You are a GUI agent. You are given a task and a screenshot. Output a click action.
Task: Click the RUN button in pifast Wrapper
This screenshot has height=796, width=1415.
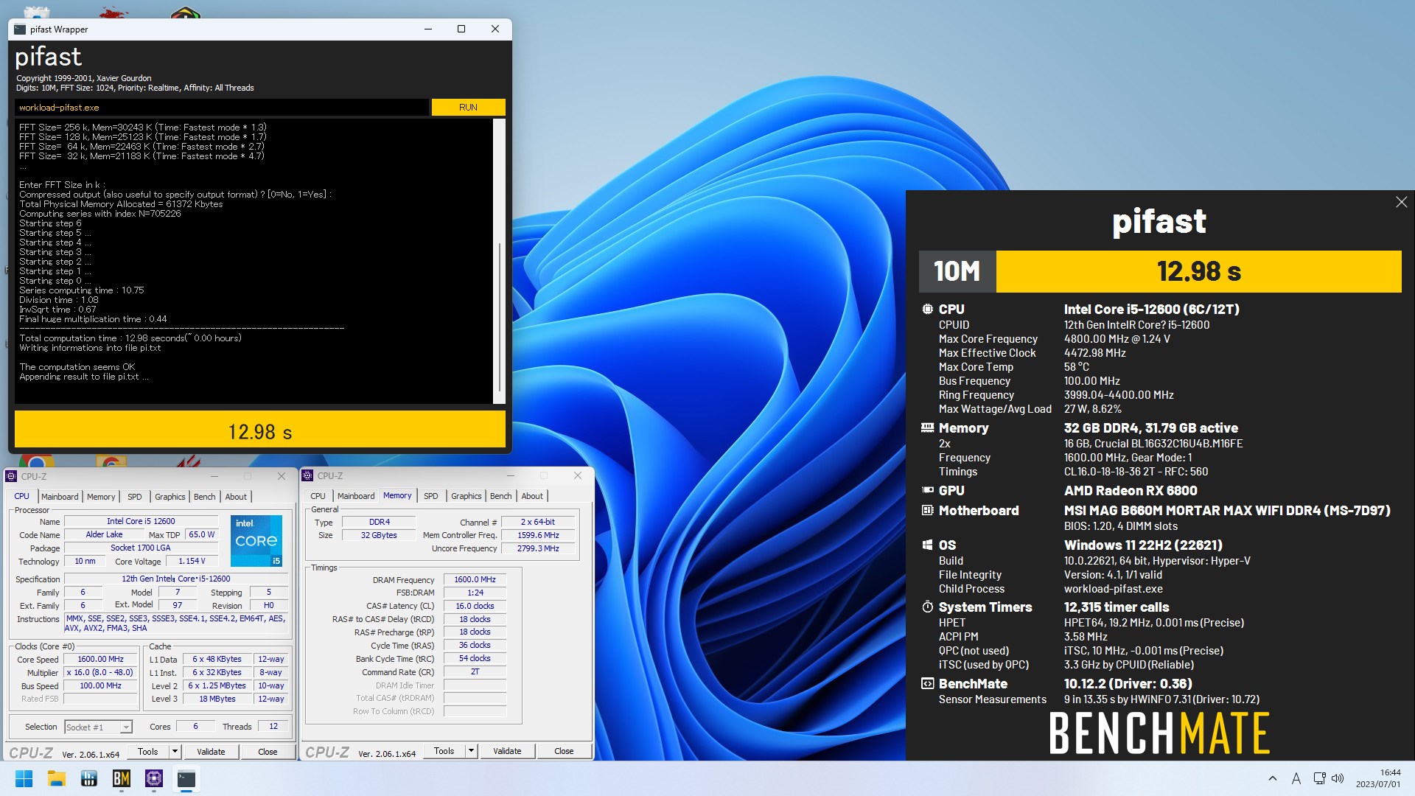coord(468,108)
